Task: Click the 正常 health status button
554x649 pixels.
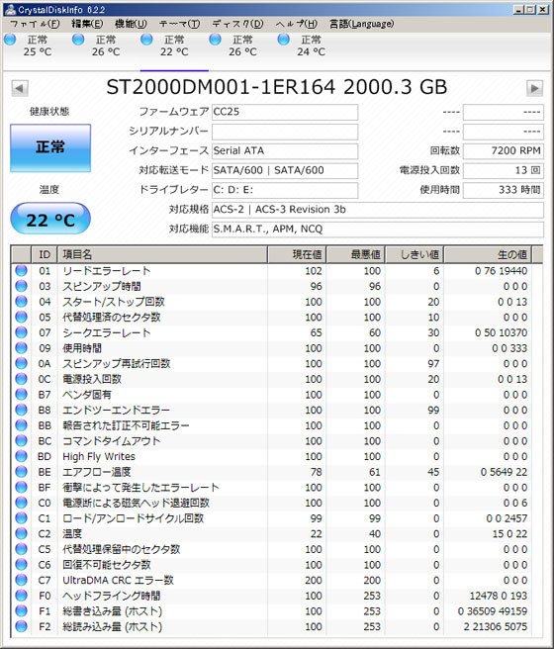Action: (50, 147)
